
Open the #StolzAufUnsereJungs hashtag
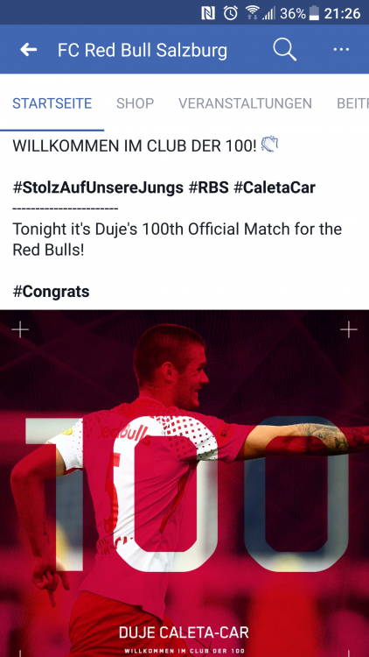(x=98, y=187)
